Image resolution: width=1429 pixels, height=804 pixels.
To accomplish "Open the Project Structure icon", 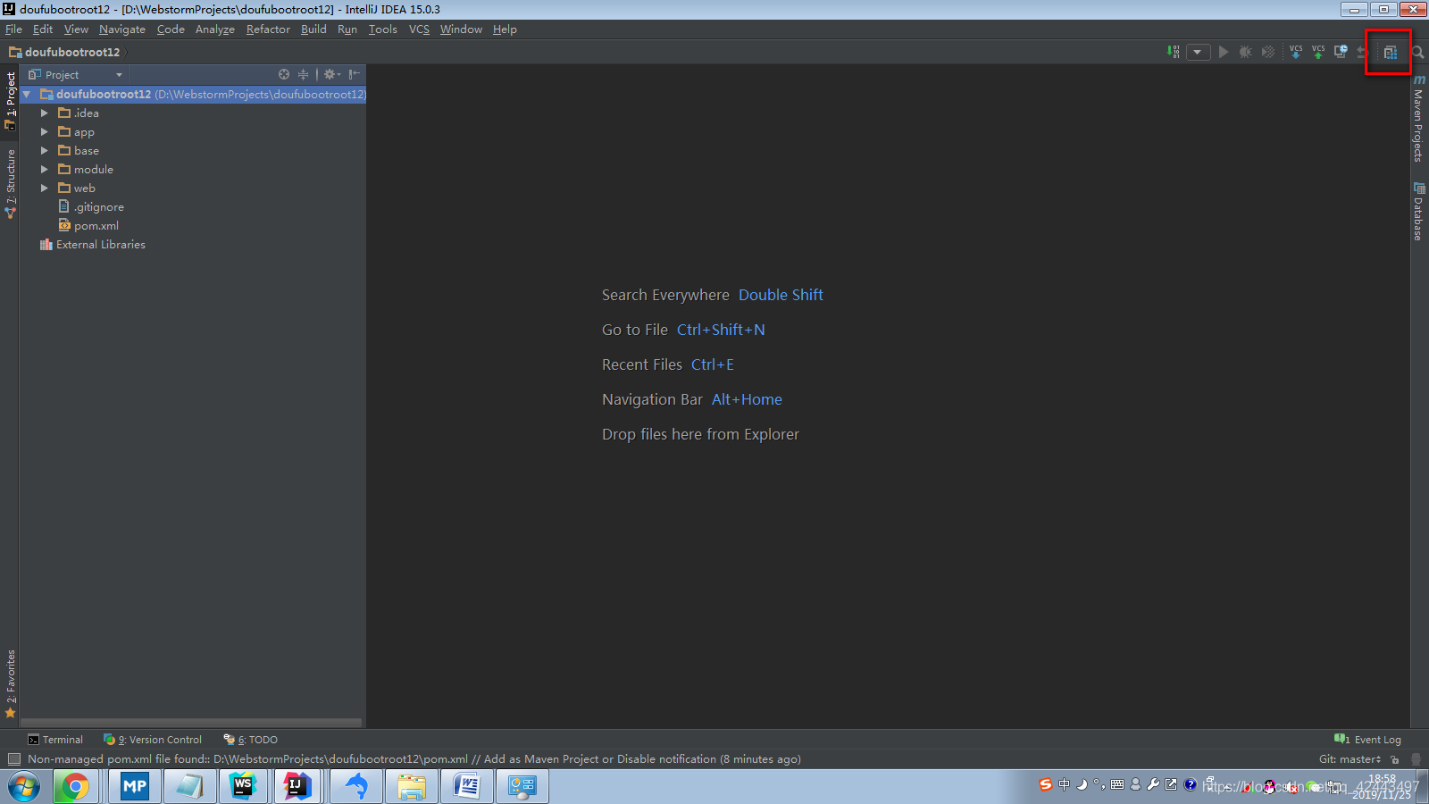I will point(1390,52).
